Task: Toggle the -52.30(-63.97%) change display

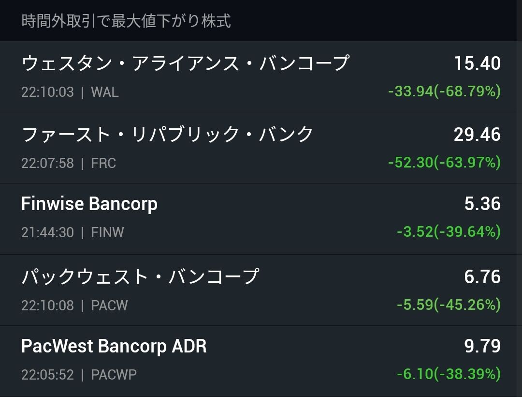Action: [445, 162]
